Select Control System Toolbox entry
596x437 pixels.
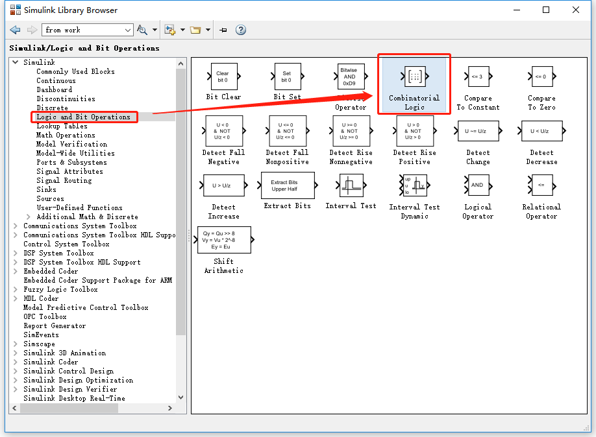point(66,244)
